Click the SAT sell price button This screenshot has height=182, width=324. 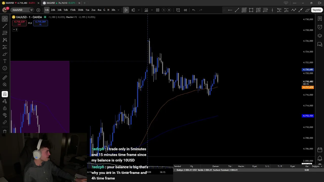click(x=19, y=23)
